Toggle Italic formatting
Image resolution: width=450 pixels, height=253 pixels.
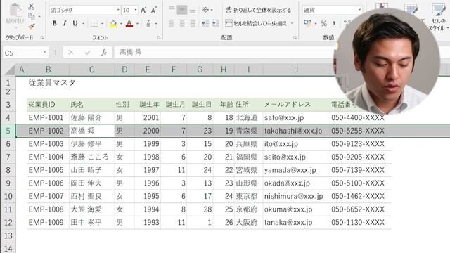click(x=65, y=23)
